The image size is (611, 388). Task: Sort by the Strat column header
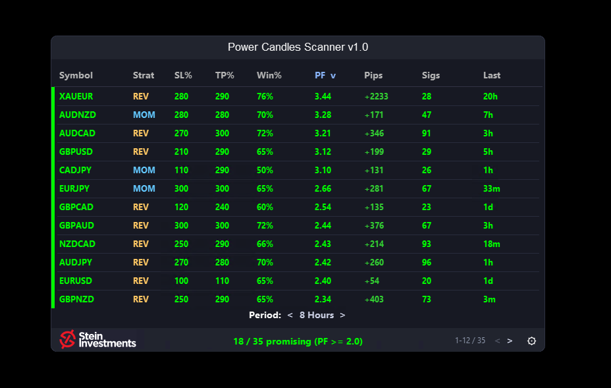(x=144, y=75)
